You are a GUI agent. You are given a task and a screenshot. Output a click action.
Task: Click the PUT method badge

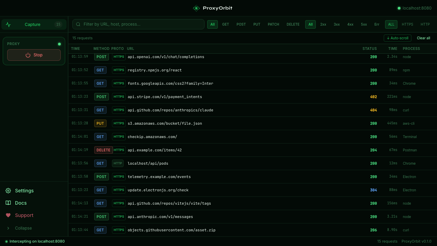point(100,123)
